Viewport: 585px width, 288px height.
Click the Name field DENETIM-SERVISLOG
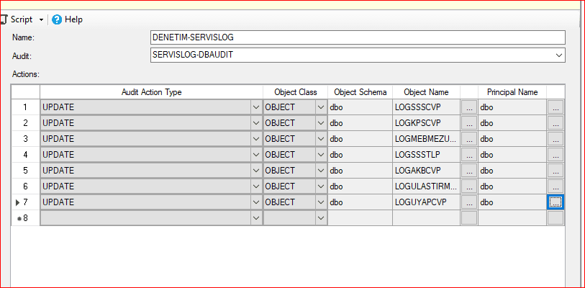[x=358, y=37]
